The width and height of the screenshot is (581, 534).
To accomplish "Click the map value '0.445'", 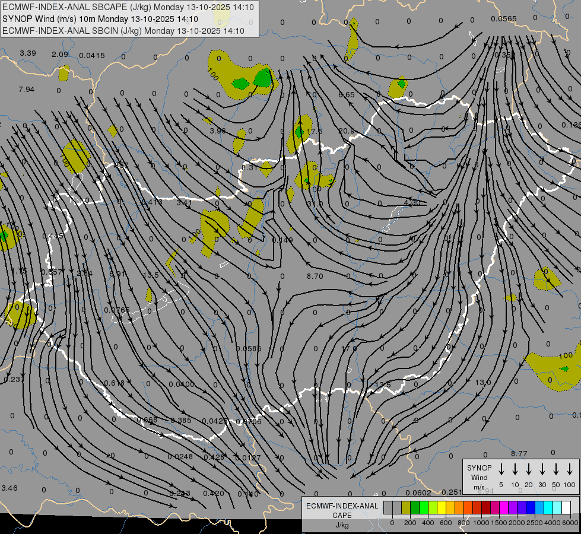I will [53, 236].
